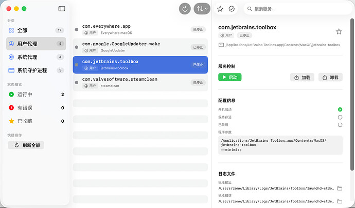Screen dimensions: 355x208
Task: Select 用户代理 category in sidebar
Action: [x=36, y=44]
